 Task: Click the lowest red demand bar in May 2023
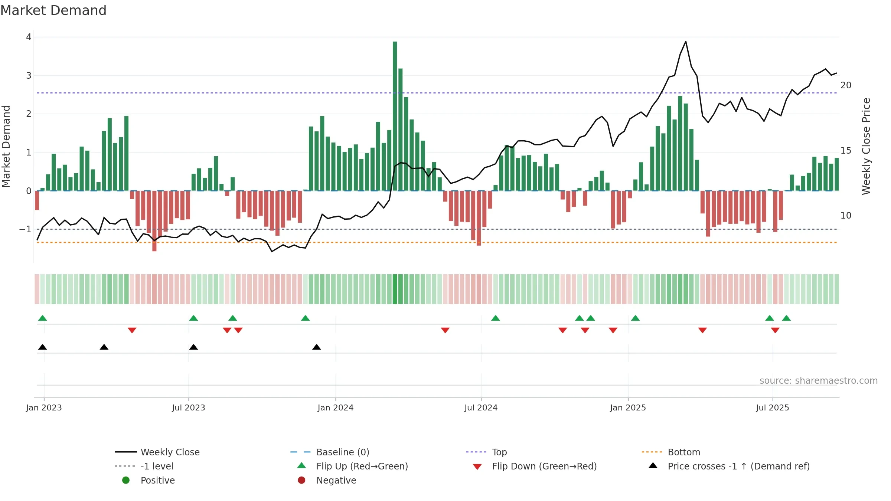[x=154, y=221]
